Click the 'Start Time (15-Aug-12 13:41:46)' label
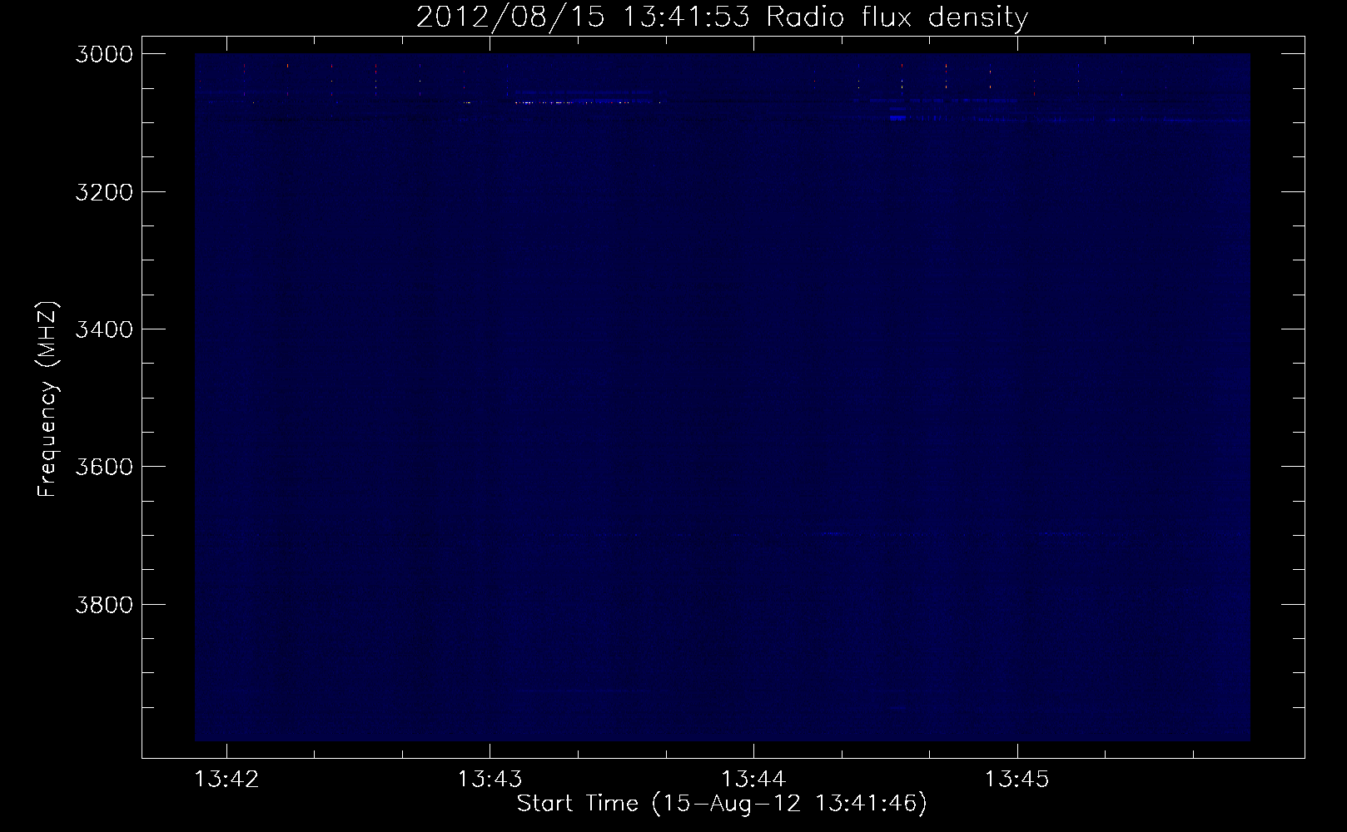 (x=722, y=804)
